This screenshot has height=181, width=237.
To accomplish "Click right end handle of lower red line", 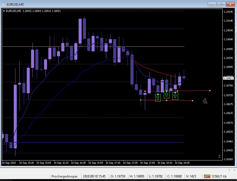I will tap(192, 100).
